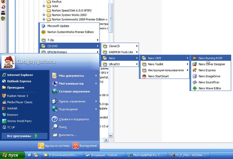The image size is (233, 159).
Task: Switch to Мой мир@Mail.Ru taskbar window
Action: 146,155
